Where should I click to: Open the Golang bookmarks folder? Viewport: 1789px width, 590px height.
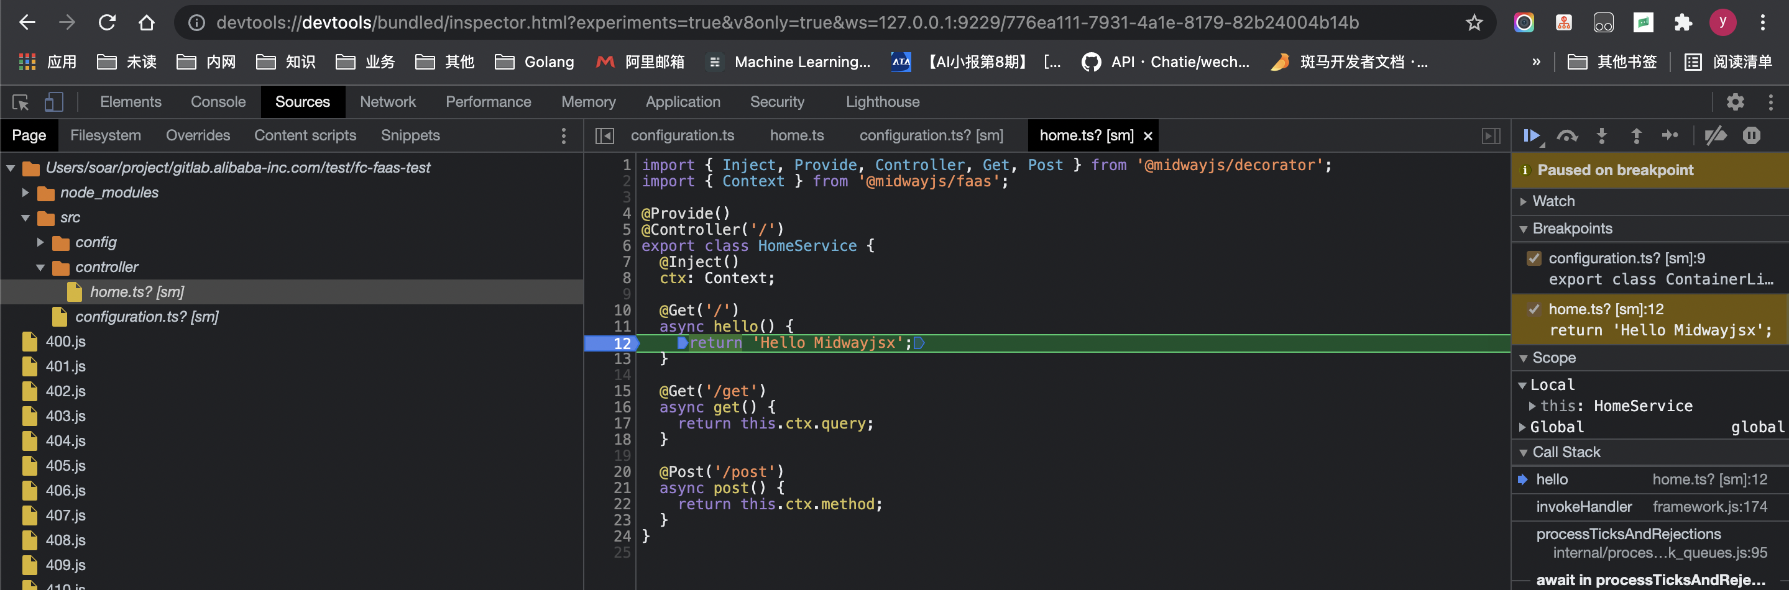[535, 63]
